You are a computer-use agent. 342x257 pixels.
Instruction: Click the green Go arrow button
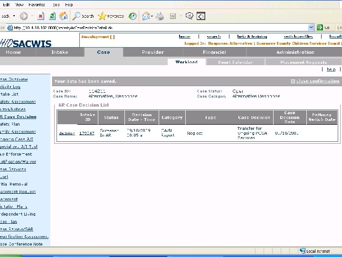pos(320,27)
